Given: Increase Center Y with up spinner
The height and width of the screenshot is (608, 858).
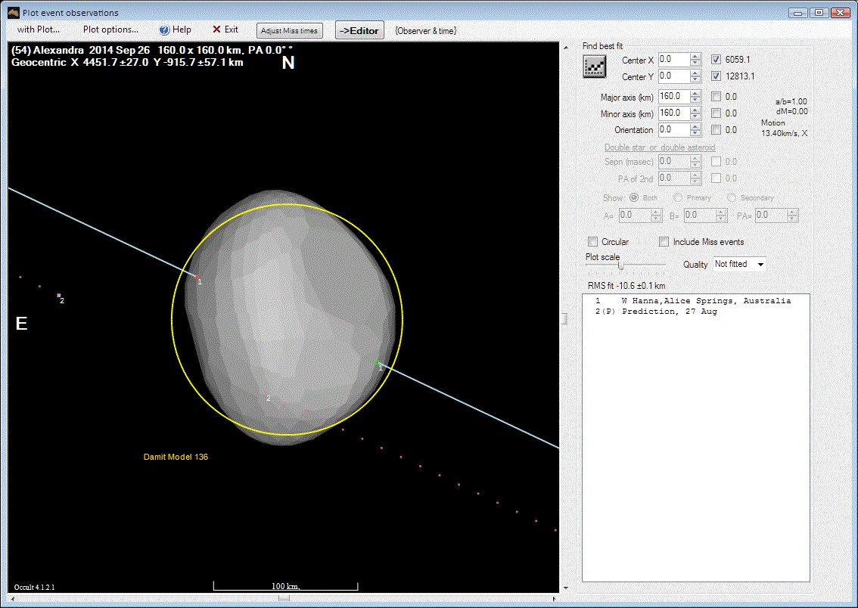Looking at the screenshot, I should (695, 73).
